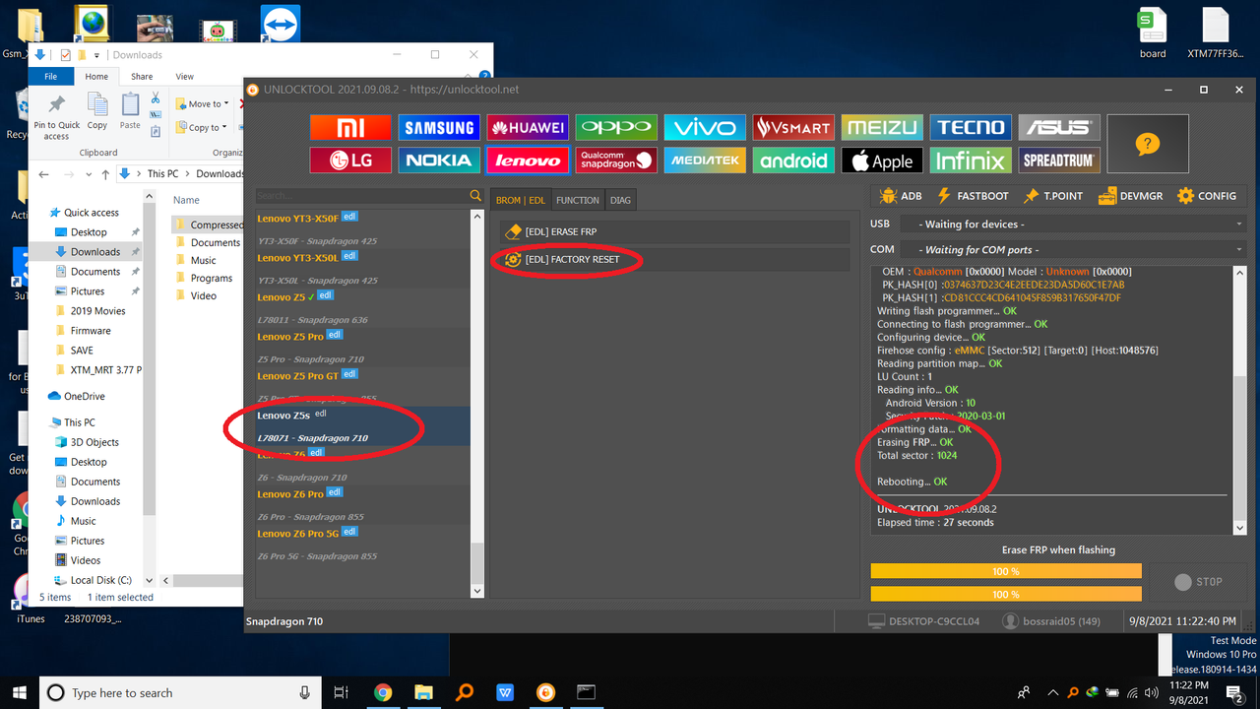Switch to the BROM | EDL tab
This screenshot has width=1260, height=709.
[x=521, y=200]
